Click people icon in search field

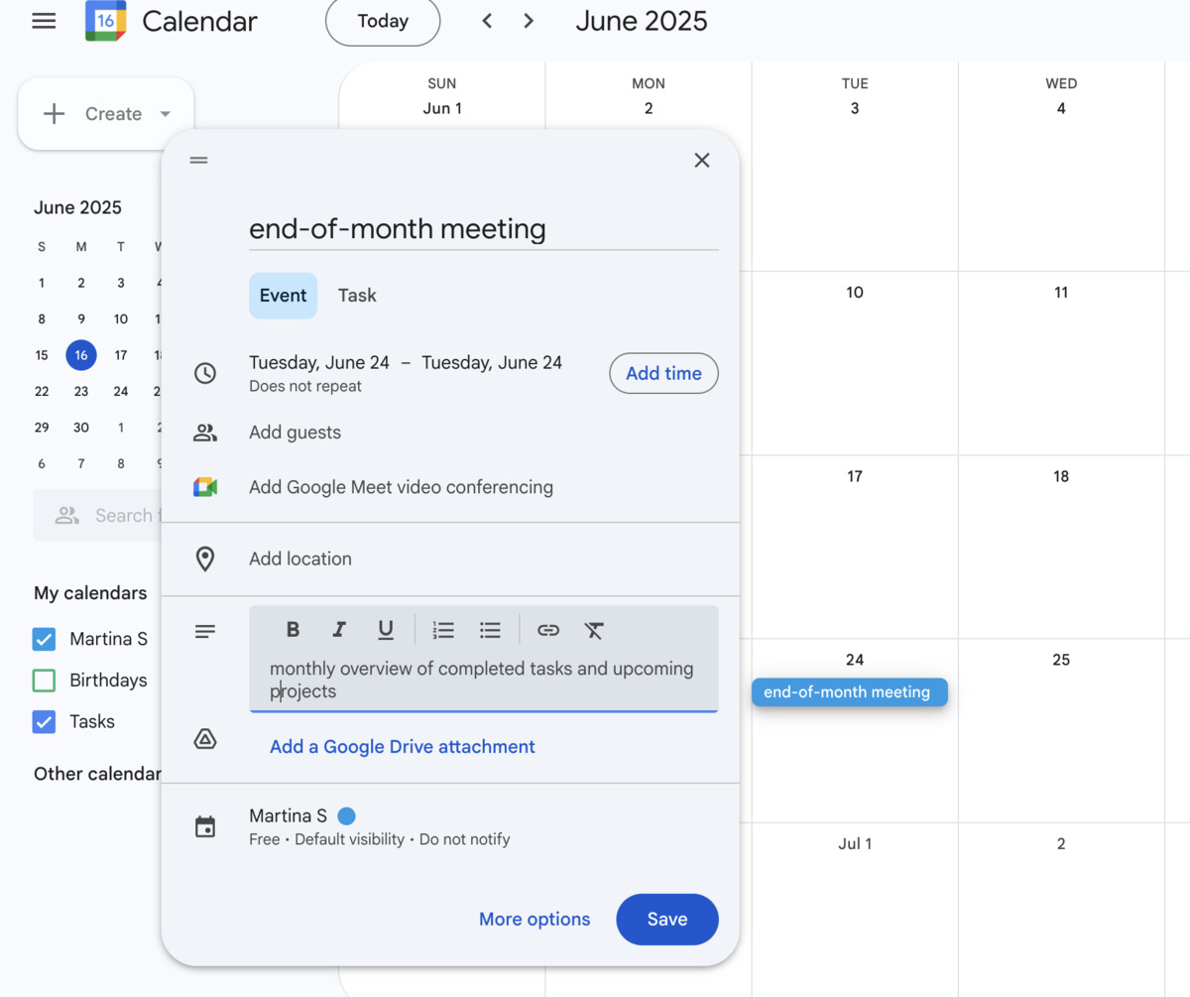point(67,515)
